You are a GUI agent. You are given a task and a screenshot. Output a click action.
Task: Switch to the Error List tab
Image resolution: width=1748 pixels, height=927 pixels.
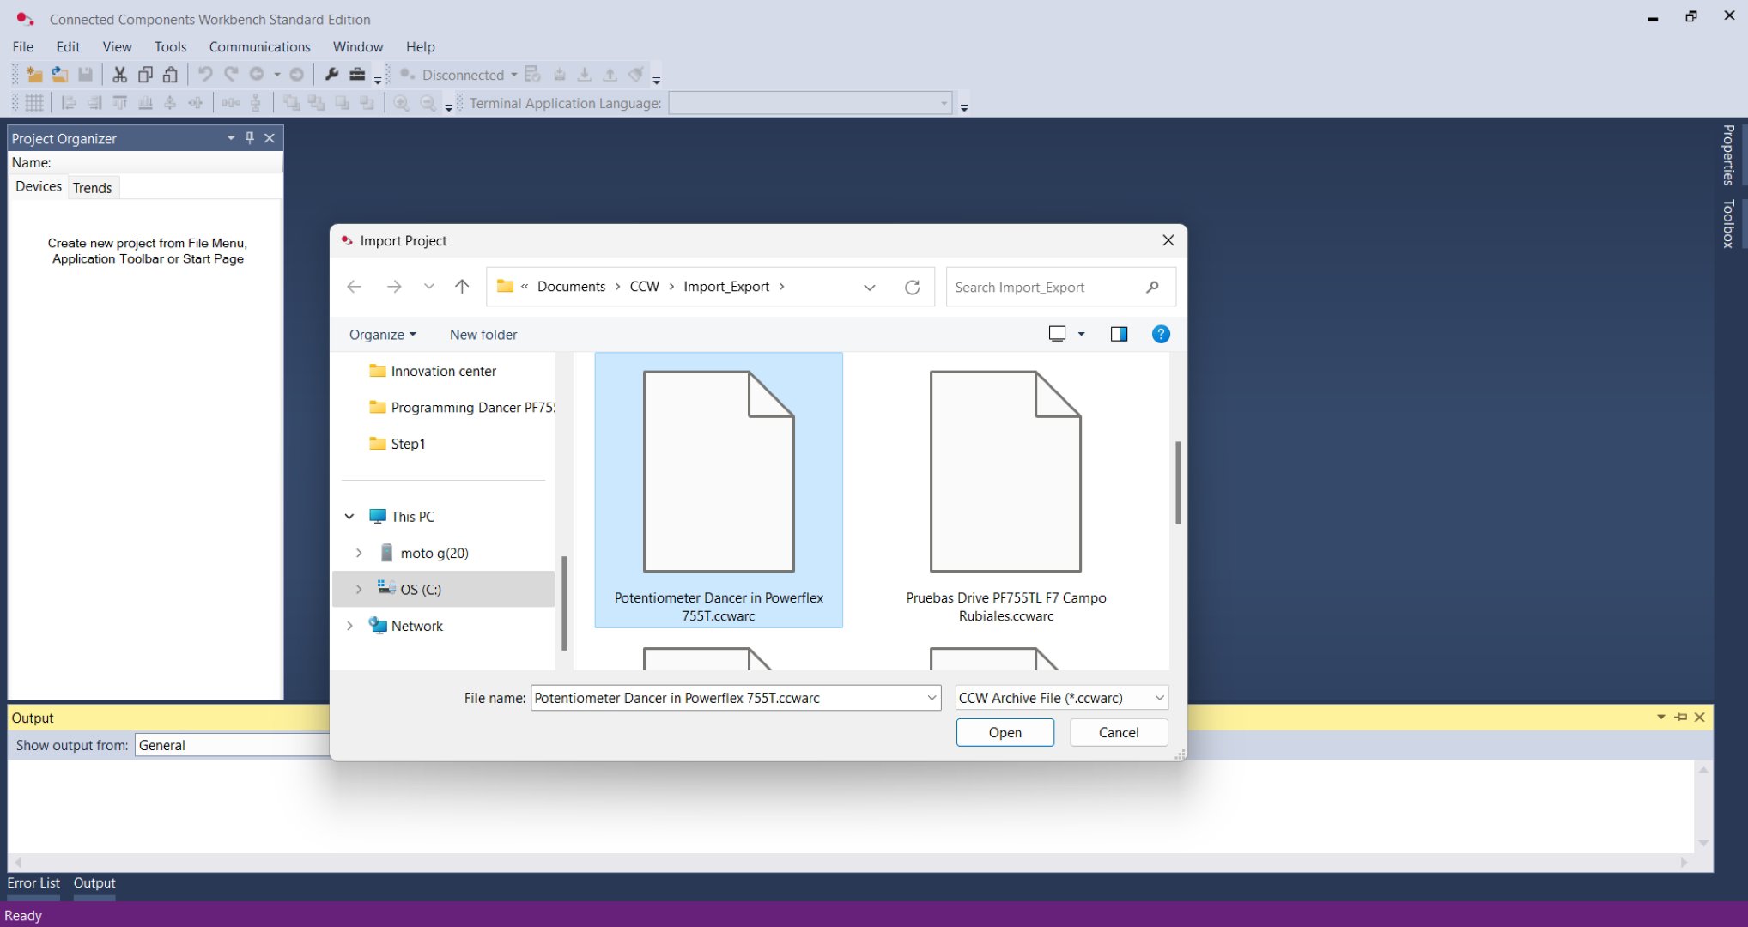click(x=33, y=882)
